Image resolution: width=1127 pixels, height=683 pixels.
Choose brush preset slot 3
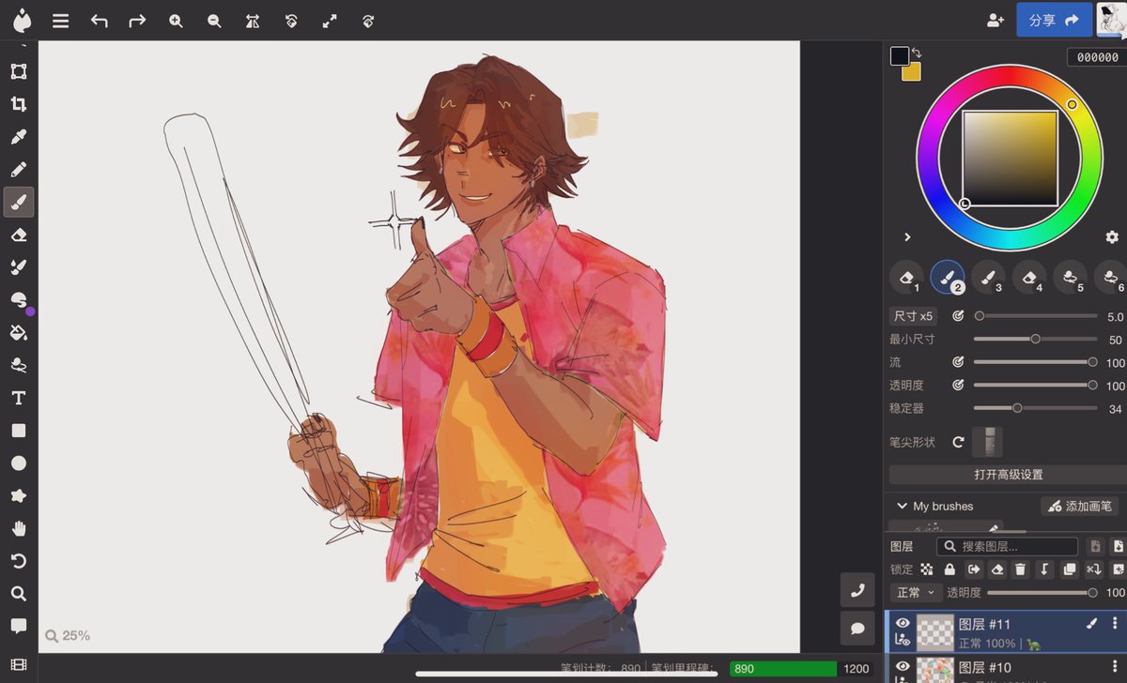(x=988, y=278)
